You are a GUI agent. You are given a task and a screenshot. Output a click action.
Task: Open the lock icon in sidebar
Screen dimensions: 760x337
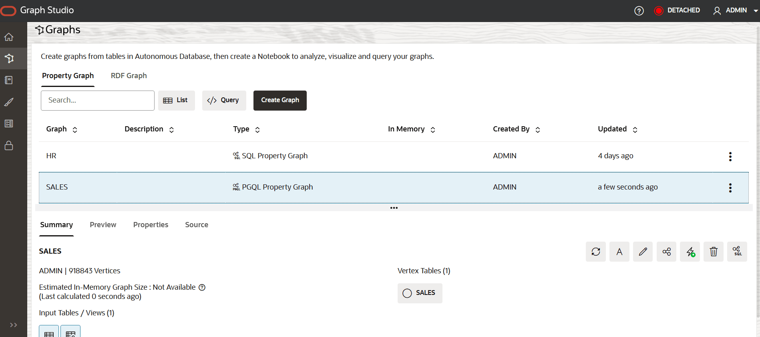coord(9,145)
